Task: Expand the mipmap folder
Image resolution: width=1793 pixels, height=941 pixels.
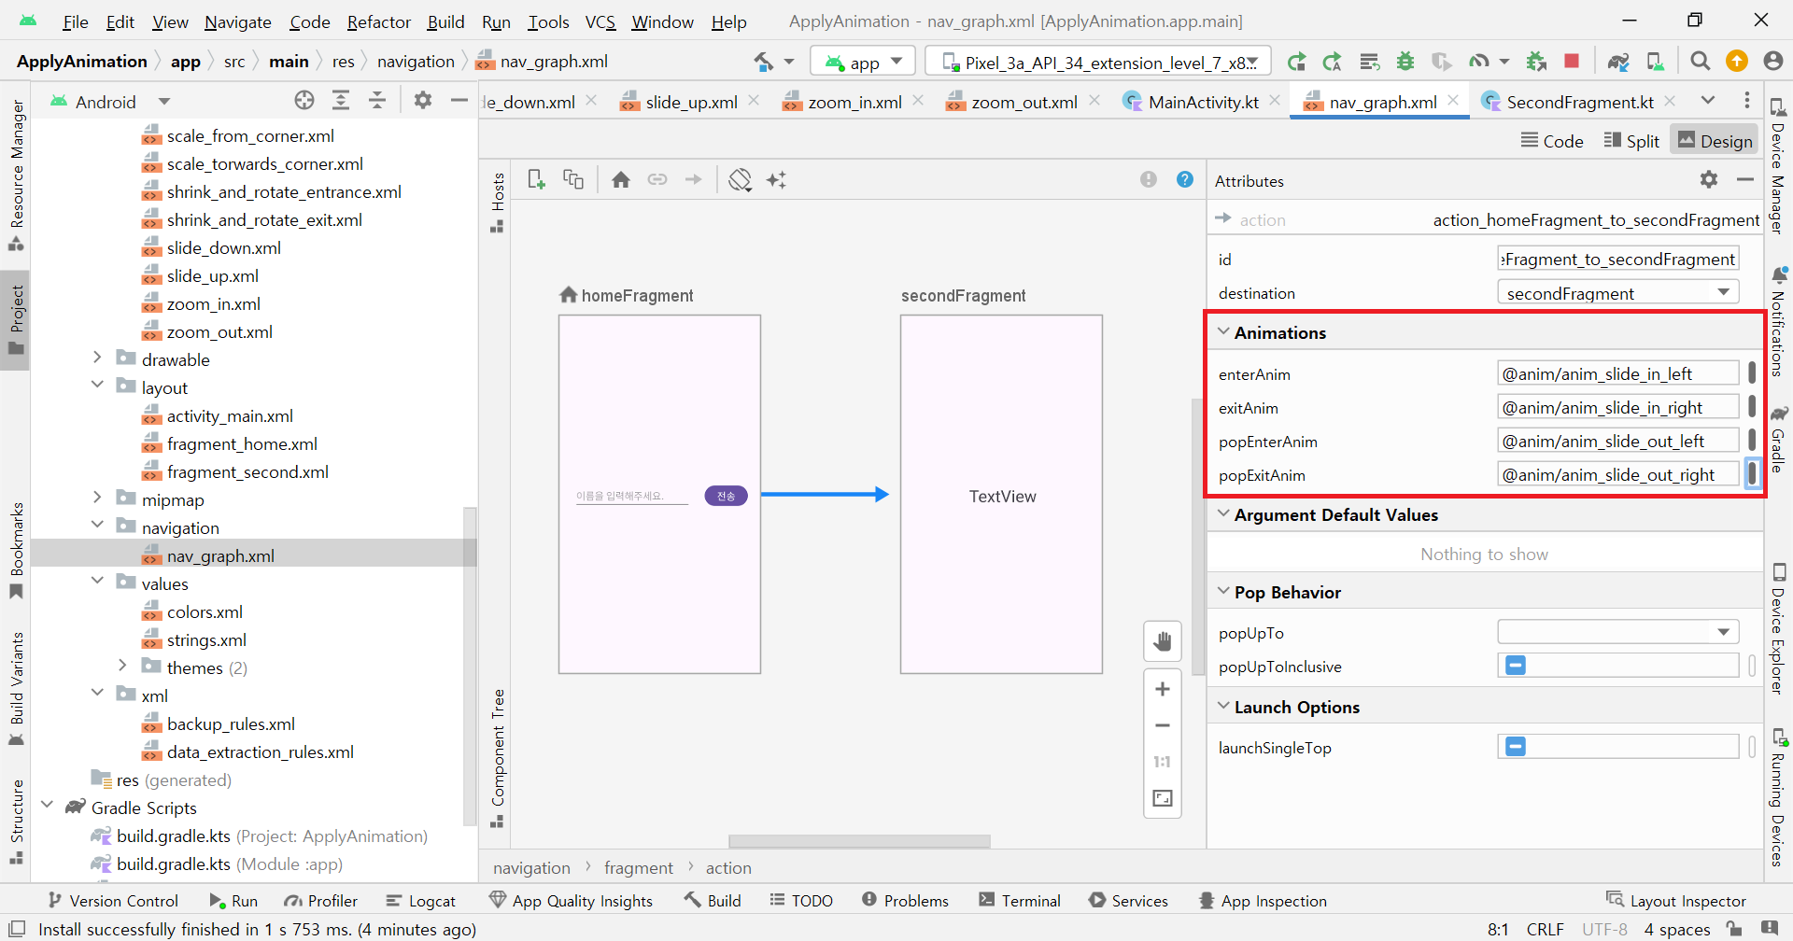Action: [97, 498]
